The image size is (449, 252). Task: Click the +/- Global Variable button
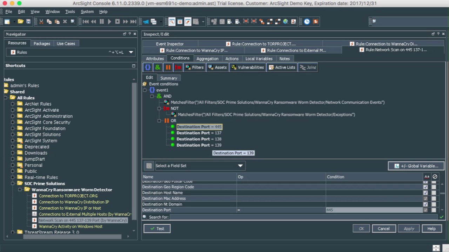pyautogui.click(x=416, y=166)
